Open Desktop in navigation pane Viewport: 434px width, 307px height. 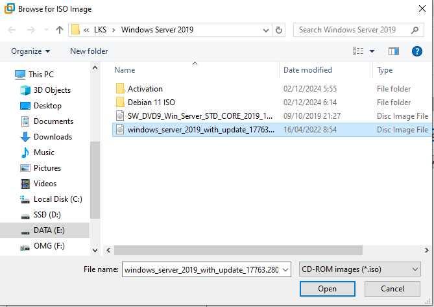coord(47,106)
